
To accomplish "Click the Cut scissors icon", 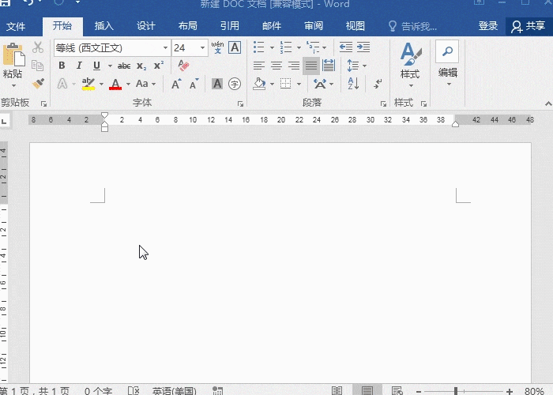I will [x=38, y=47].
